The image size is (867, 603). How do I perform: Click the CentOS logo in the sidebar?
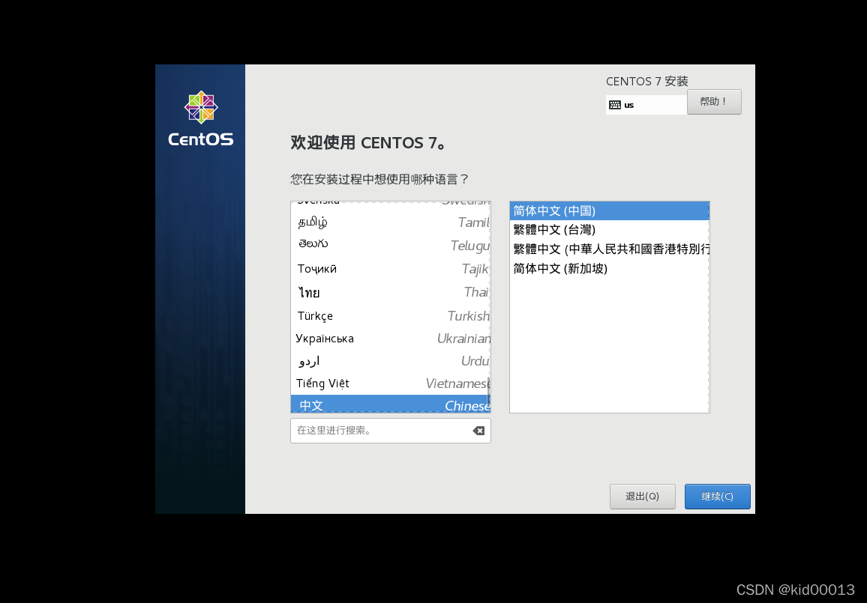(201, 118)
